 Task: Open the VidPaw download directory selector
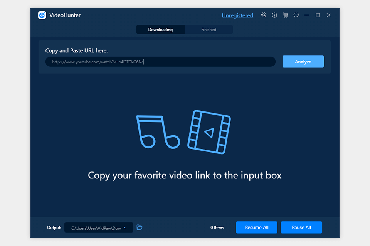[x=98, y=227]
